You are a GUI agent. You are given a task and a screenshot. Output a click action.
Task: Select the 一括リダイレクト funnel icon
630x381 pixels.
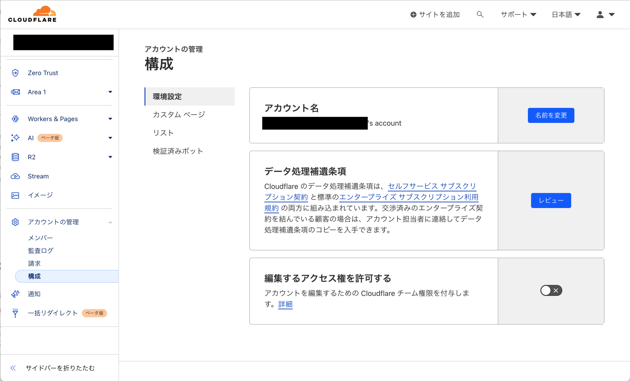coord(15,313)
